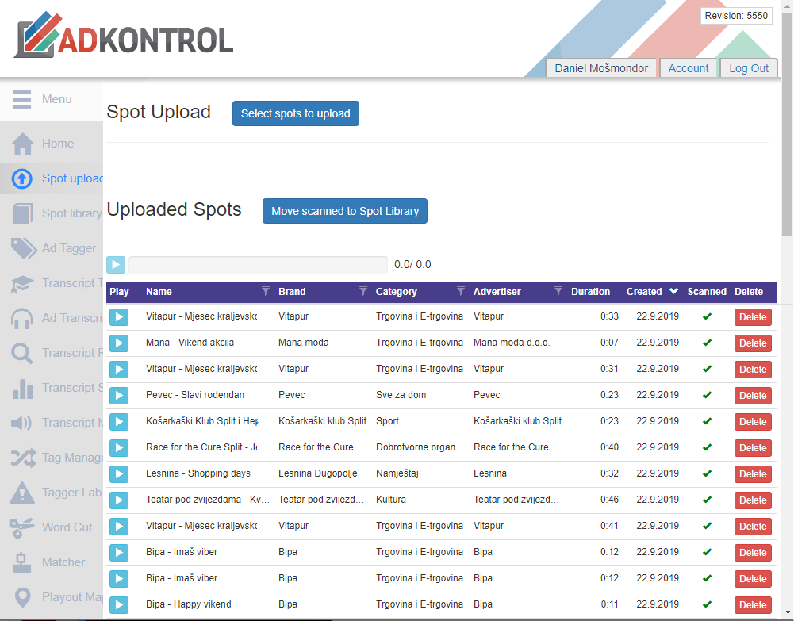This screenshot has width=794, height=621.
Task: Open Daniel Mošmondor user tab
Action: pyautogui.click(x=601, y=68)
